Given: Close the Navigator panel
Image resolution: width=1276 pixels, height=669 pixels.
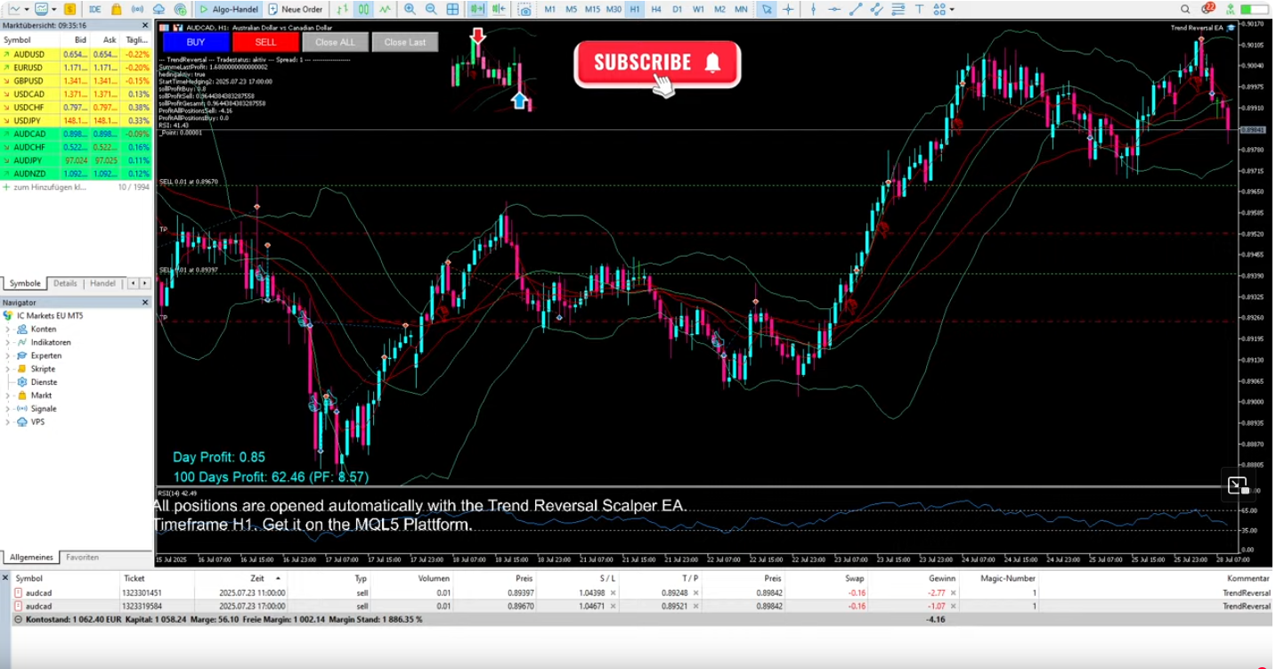Looking at the screenshot, I should 145,303.
